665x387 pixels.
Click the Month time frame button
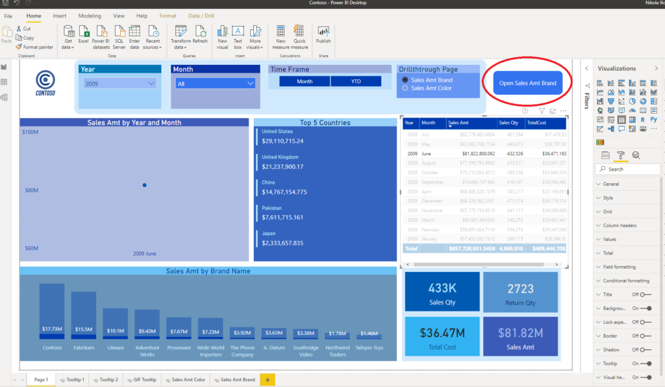pos(305,81)
